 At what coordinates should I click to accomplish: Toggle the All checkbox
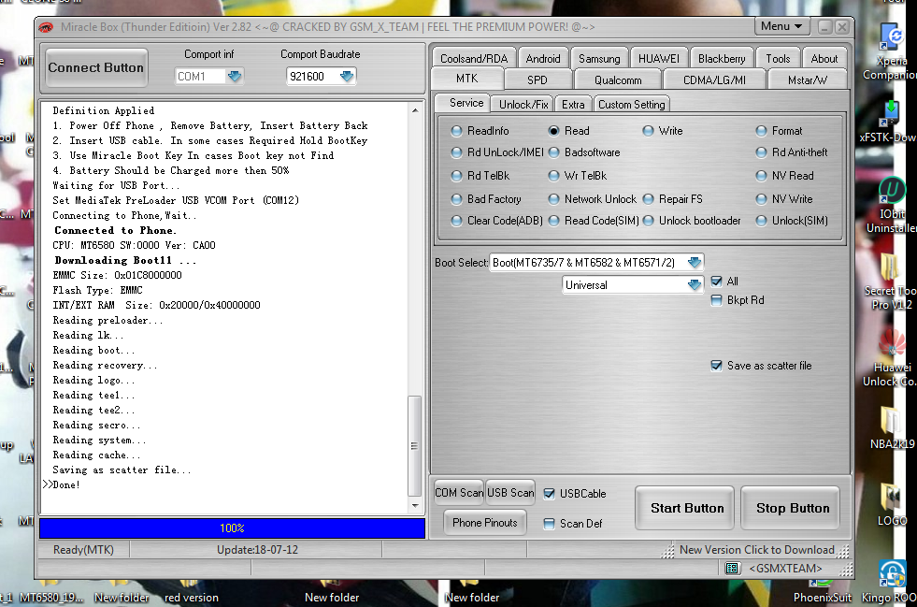(x=716, y=282)
